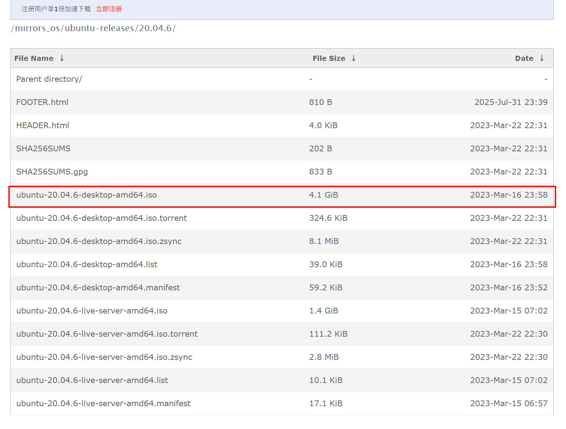Click the 810 B size cell
The height and width of the screenshot is (429, 566).
pyautogui.click(x=320, y=102)
